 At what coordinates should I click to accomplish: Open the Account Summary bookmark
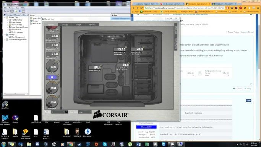(169, 12)
